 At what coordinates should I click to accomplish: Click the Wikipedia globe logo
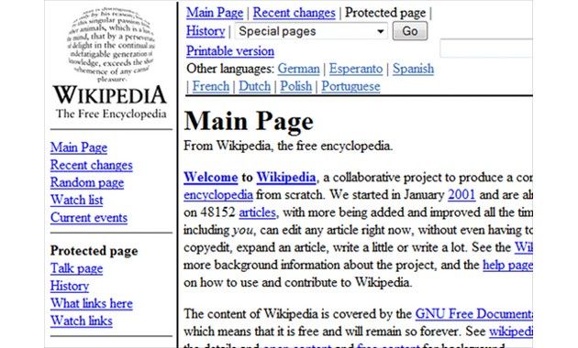pos(111,45)
